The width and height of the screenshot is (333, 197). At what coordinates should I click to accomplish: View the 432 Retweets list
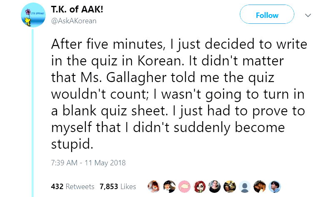(72, 186)
